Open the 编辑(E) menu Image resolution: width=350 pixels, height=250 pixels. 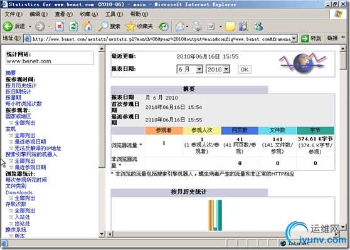click(39, 14)
